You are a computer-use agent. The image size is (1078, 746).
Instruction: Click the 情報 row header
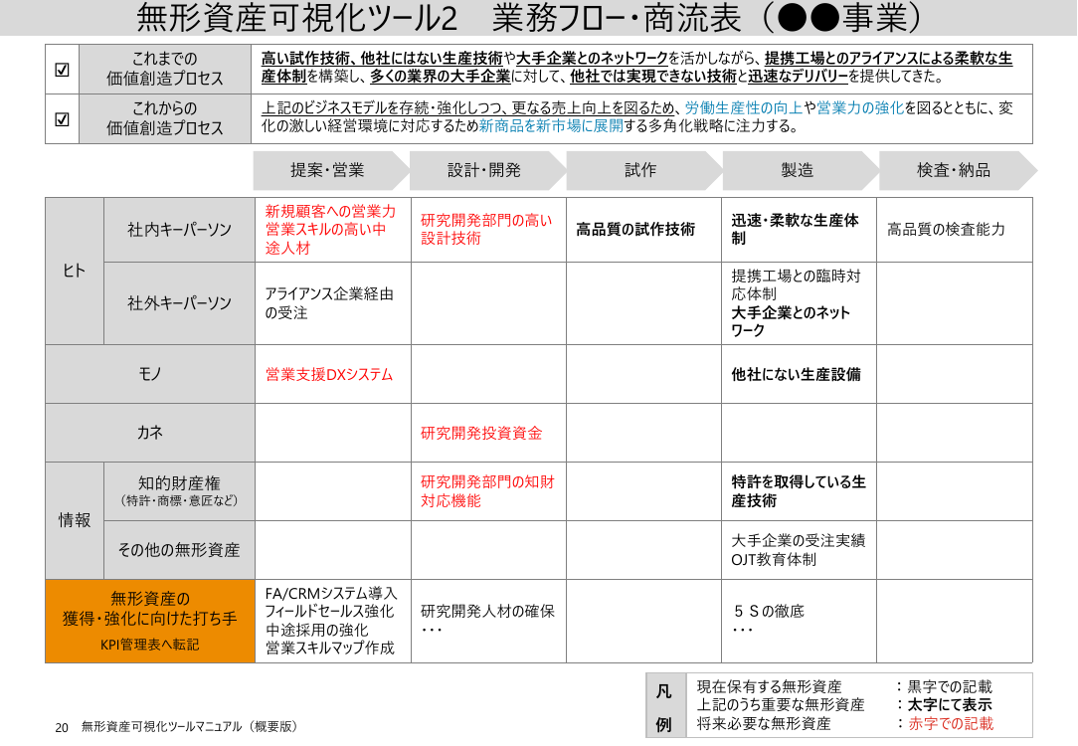tap(75, 520)
